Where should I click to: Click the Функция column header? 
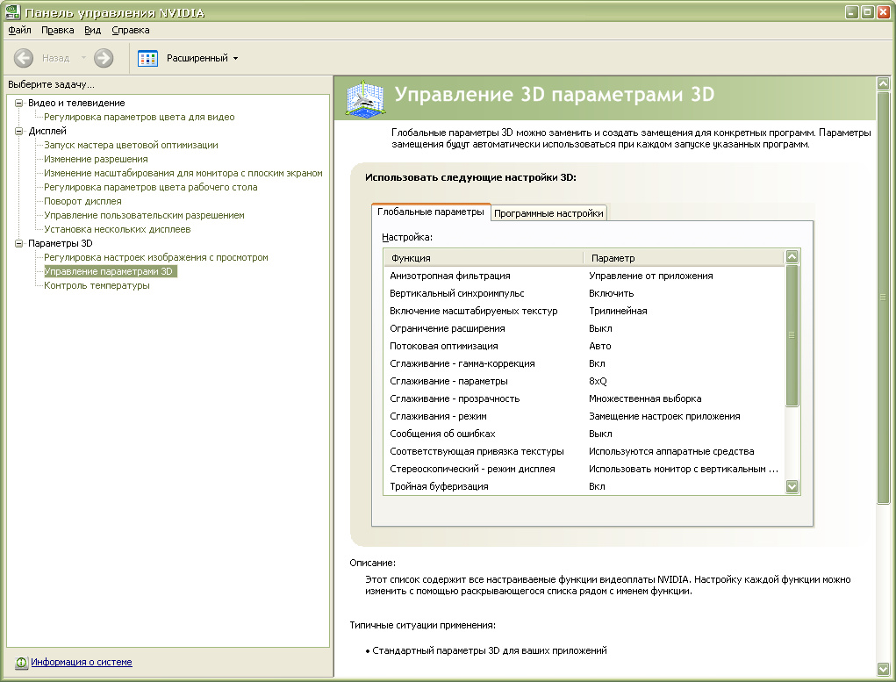point(484,258)
